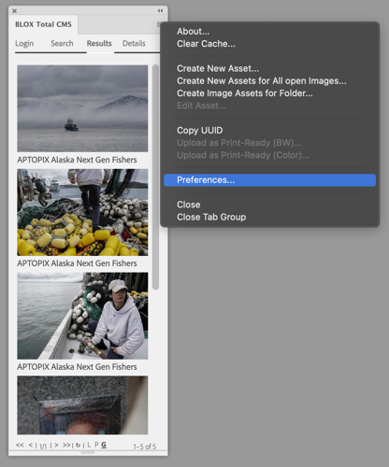Select the BLOX Total CMS panel tab
This screenshot has width=389, height=467.
click(43, 24)
